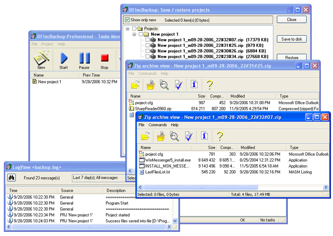Click the LastFilesList.lst document icon
Screen dimensions: 333x236
(x=142, y=172)
